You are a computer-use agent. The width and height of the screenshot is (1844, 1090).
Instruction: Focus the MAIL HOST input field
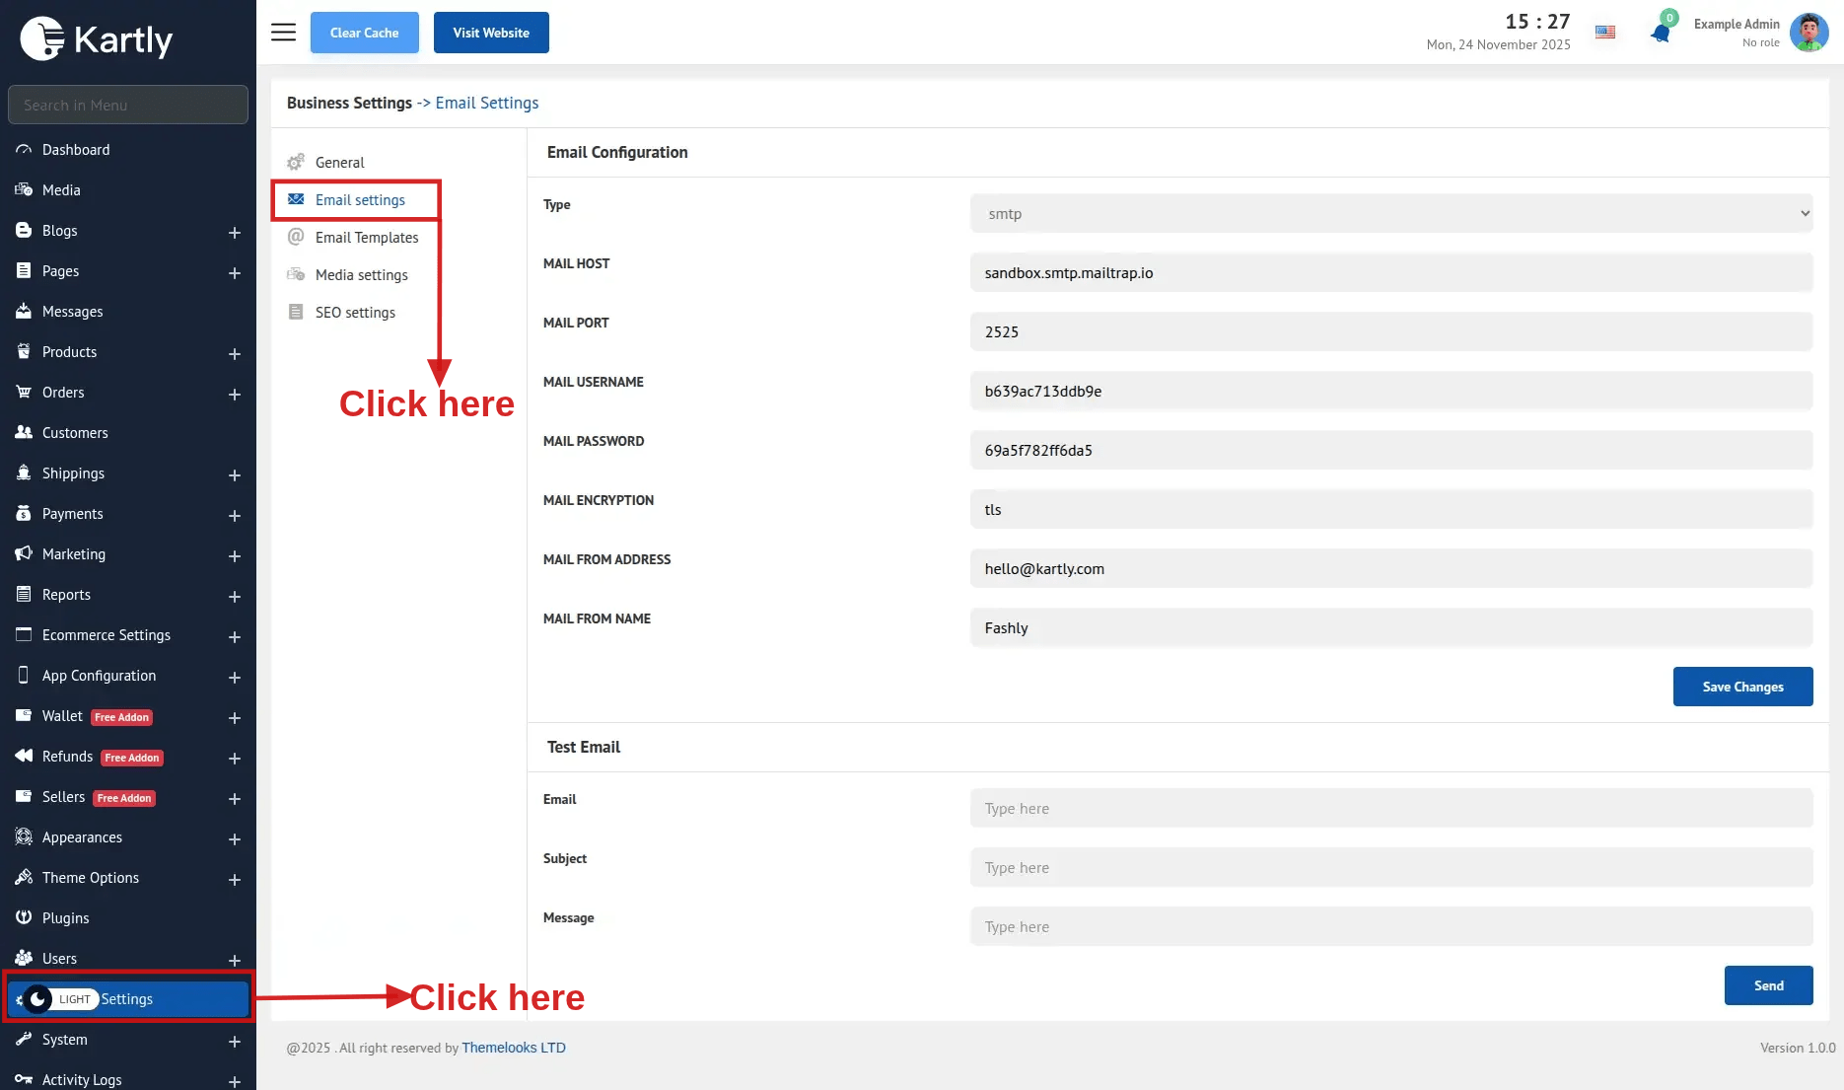[x=1390, y=273]
